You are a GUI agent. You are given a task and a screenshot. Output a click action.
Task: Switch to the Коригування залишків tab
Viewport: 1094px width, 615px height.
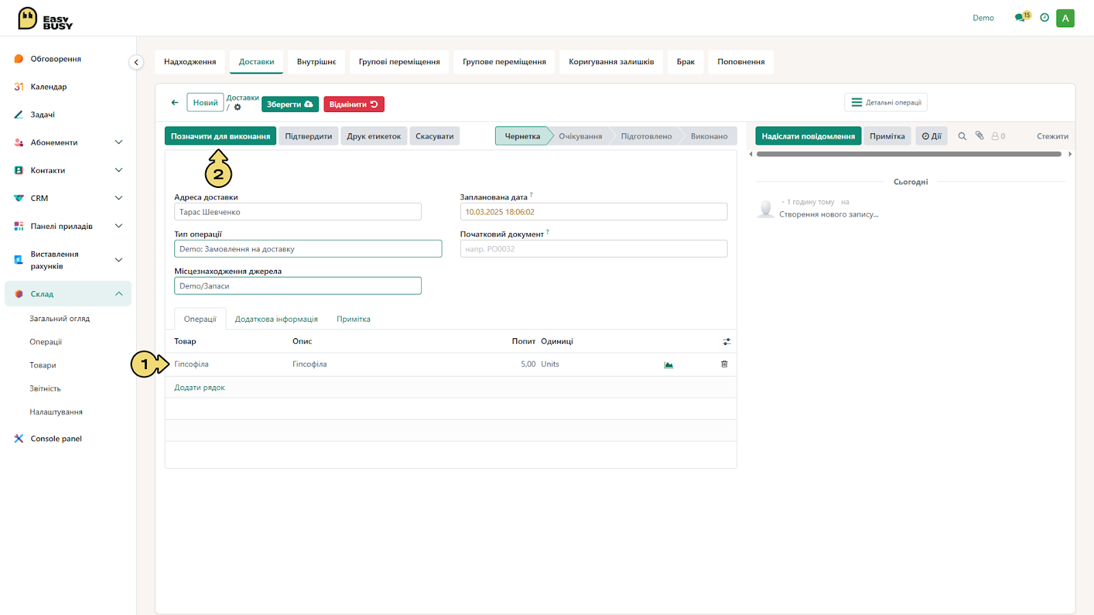coord(611,61)
